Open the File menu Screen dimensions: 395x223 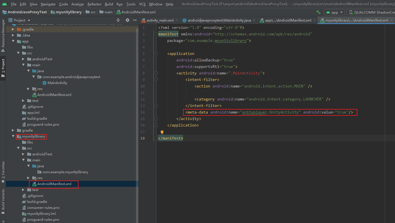(14, 4)
